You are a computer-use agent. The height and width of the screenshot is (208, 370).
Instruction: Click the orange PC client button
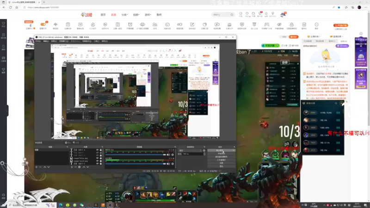[x=341, y=25]
